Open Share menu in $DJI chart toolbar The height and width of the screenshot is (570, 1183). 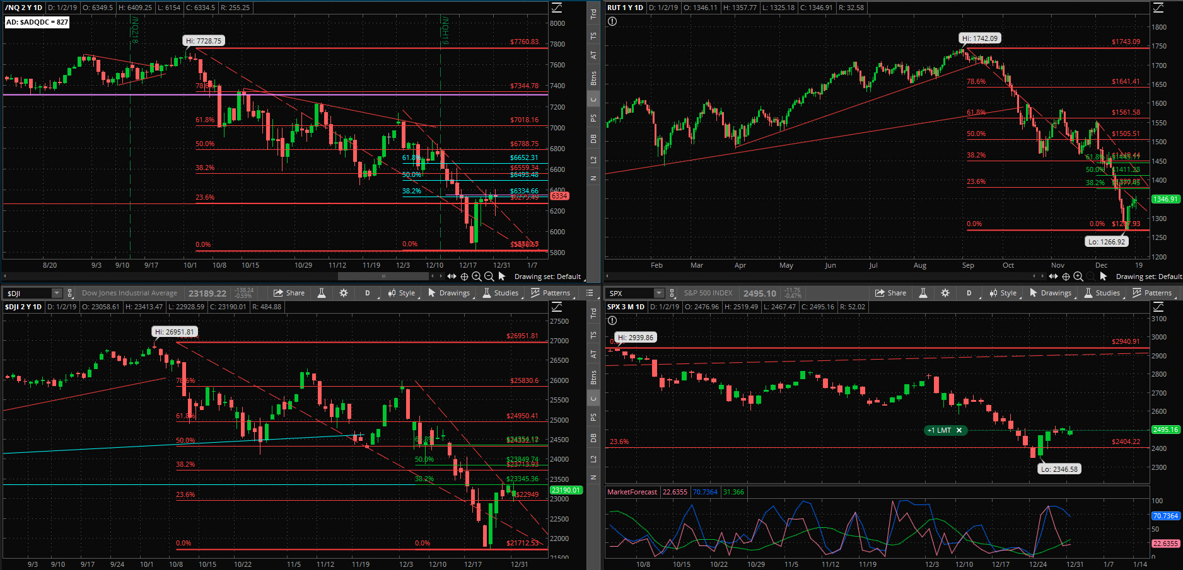(289, 293)
